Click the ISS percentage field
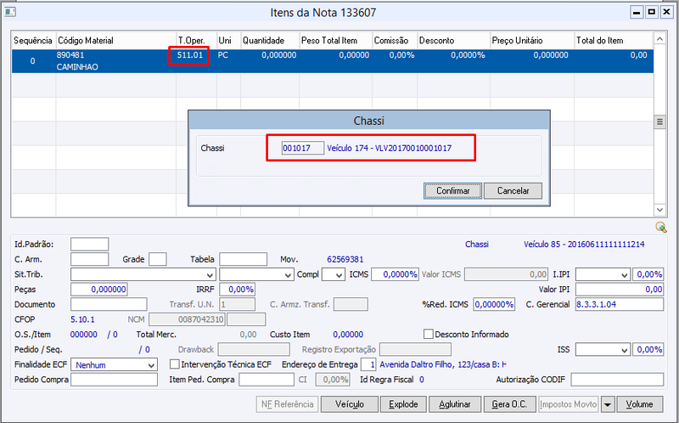Image resolution: width=679 pixels, height=423 pixels. coord(648,349)
